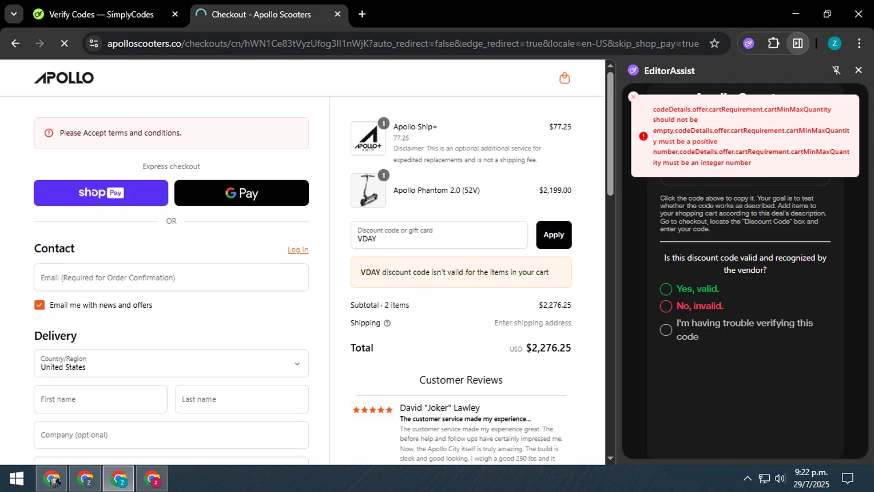Click the Last name field
This screenshot has height=492, width=874.
[242, 399]
